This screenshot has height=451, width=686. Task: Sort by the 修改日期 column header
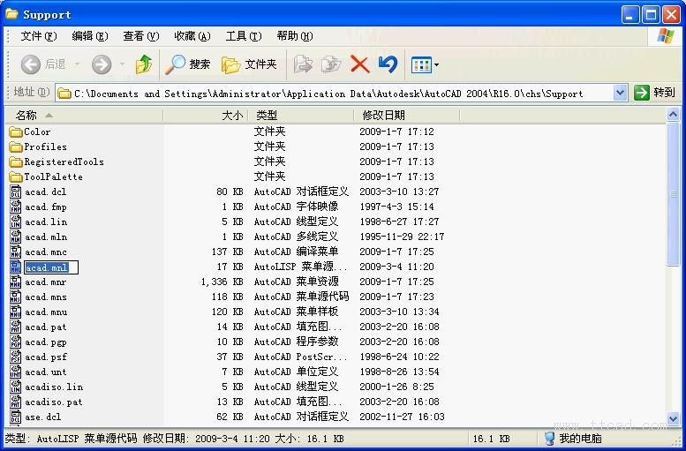click(407, 116)
